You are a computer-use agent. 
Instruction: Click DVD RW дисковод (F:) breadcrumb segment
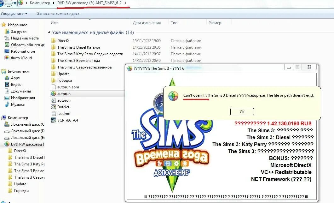[x=90, y=3]
